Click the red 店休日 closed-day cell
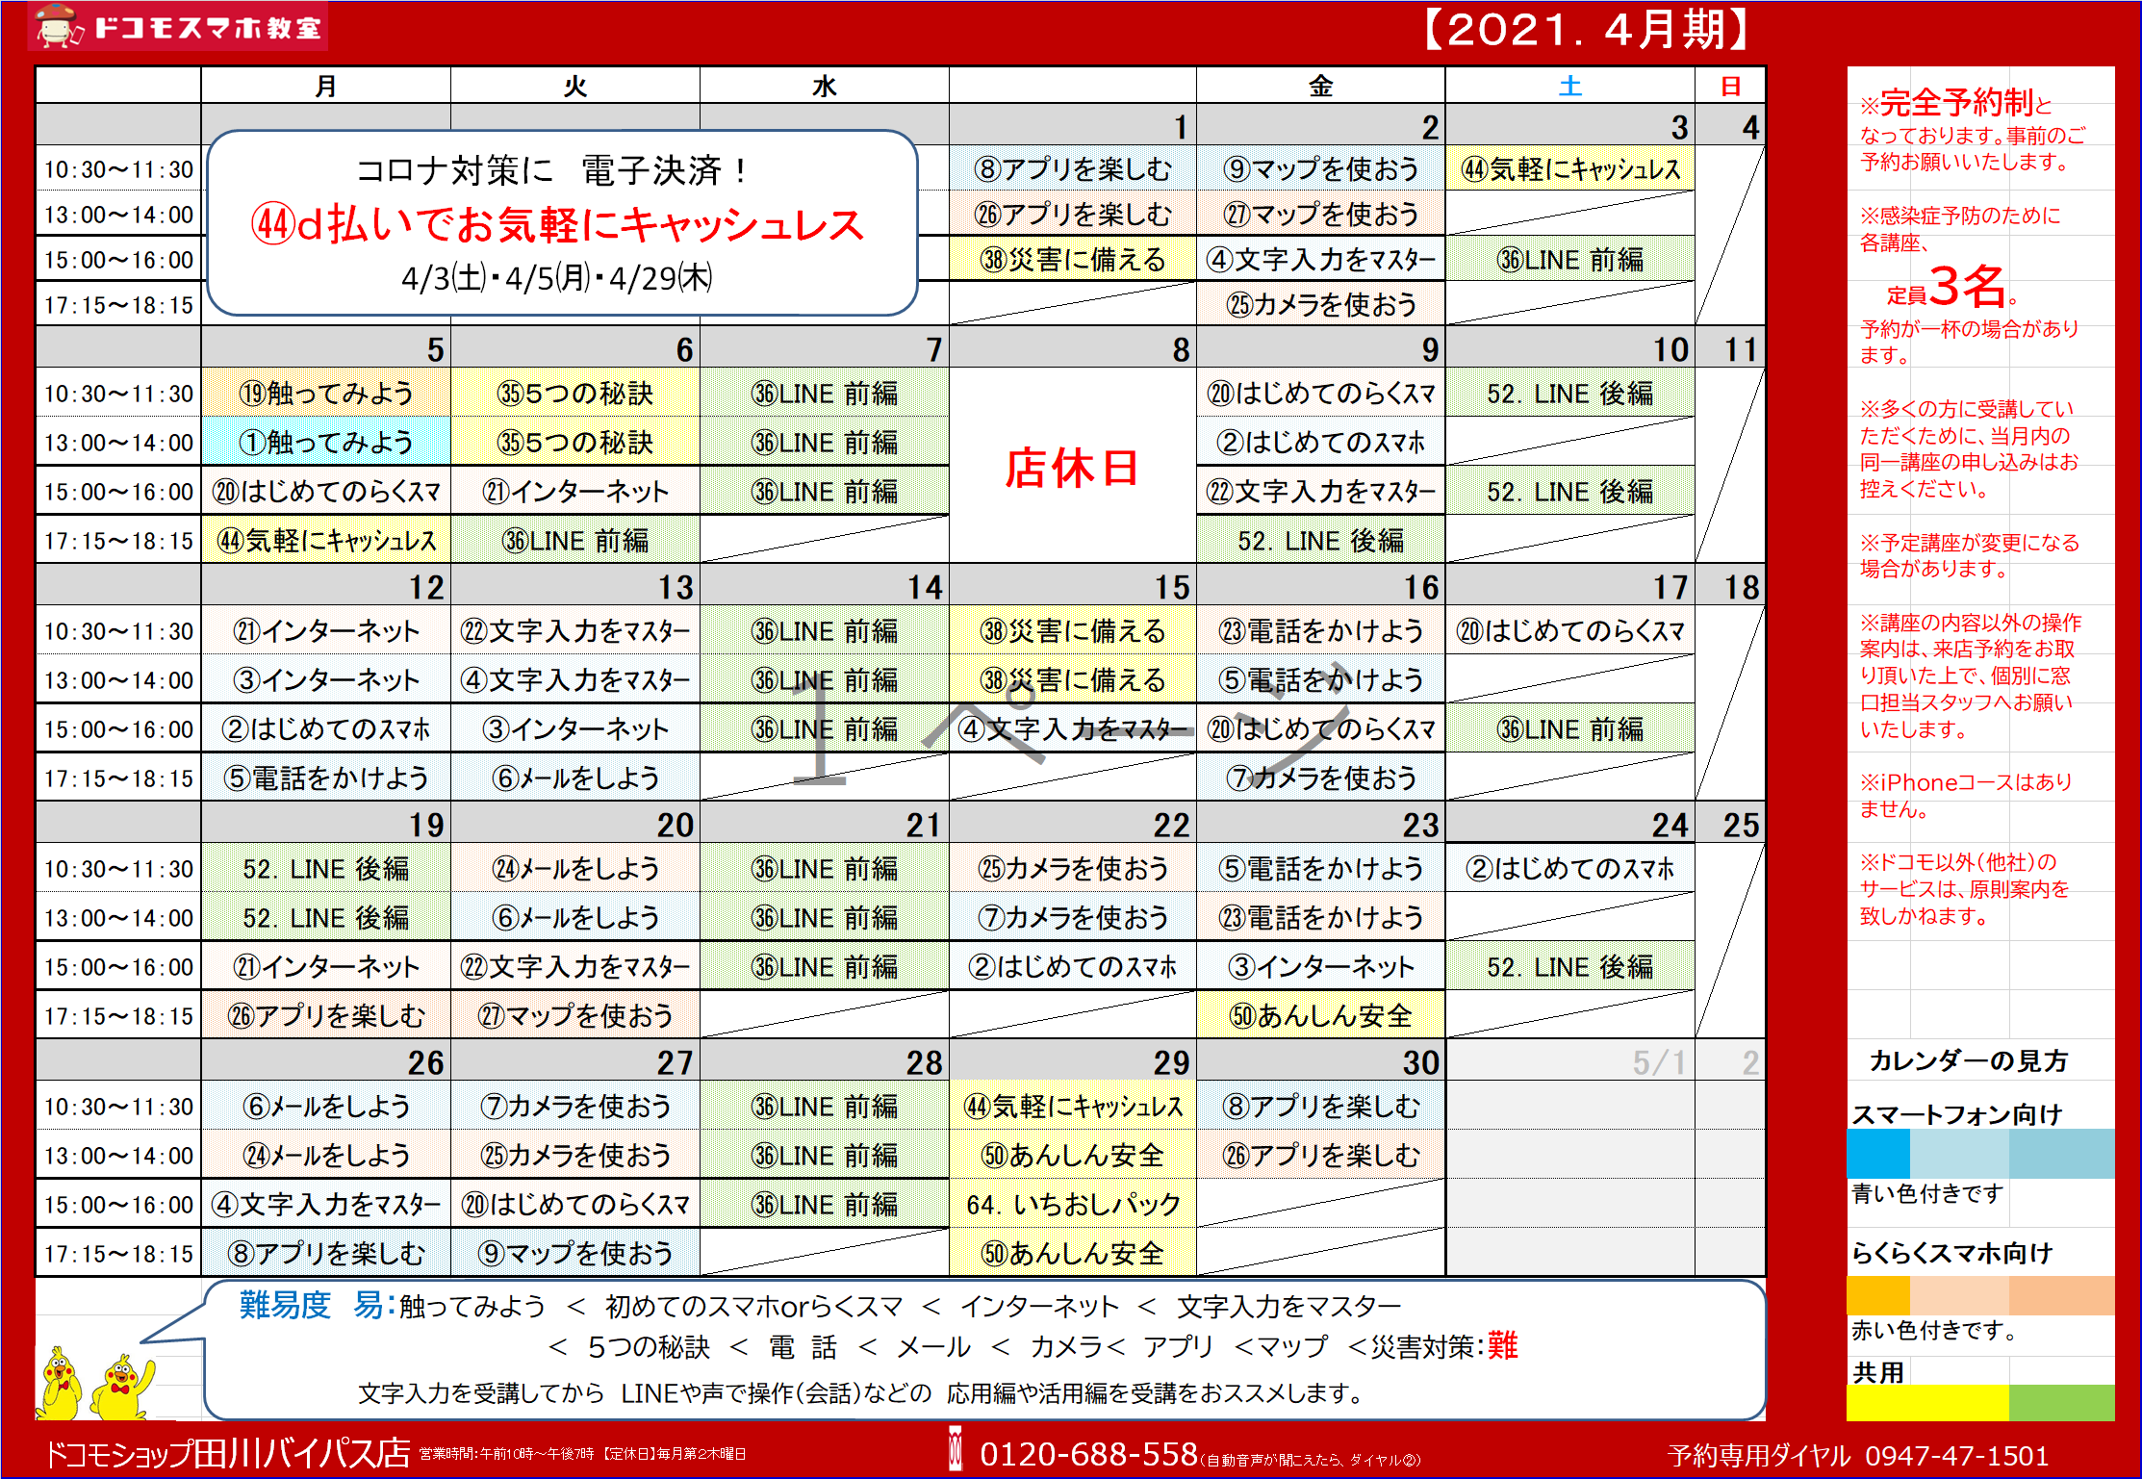This screenshot has height=1479, width=2142. (x=1072, y=468)
